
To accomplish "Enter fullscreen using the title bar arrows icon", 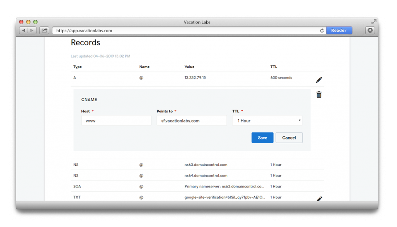I will (374, 22).
